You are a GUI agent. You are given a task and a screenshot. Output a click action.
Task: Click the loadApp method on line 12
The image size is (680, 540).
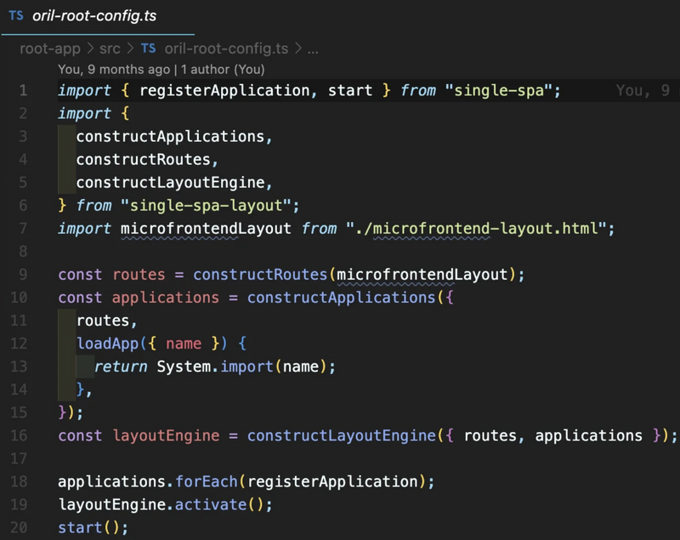click(108, 344)
